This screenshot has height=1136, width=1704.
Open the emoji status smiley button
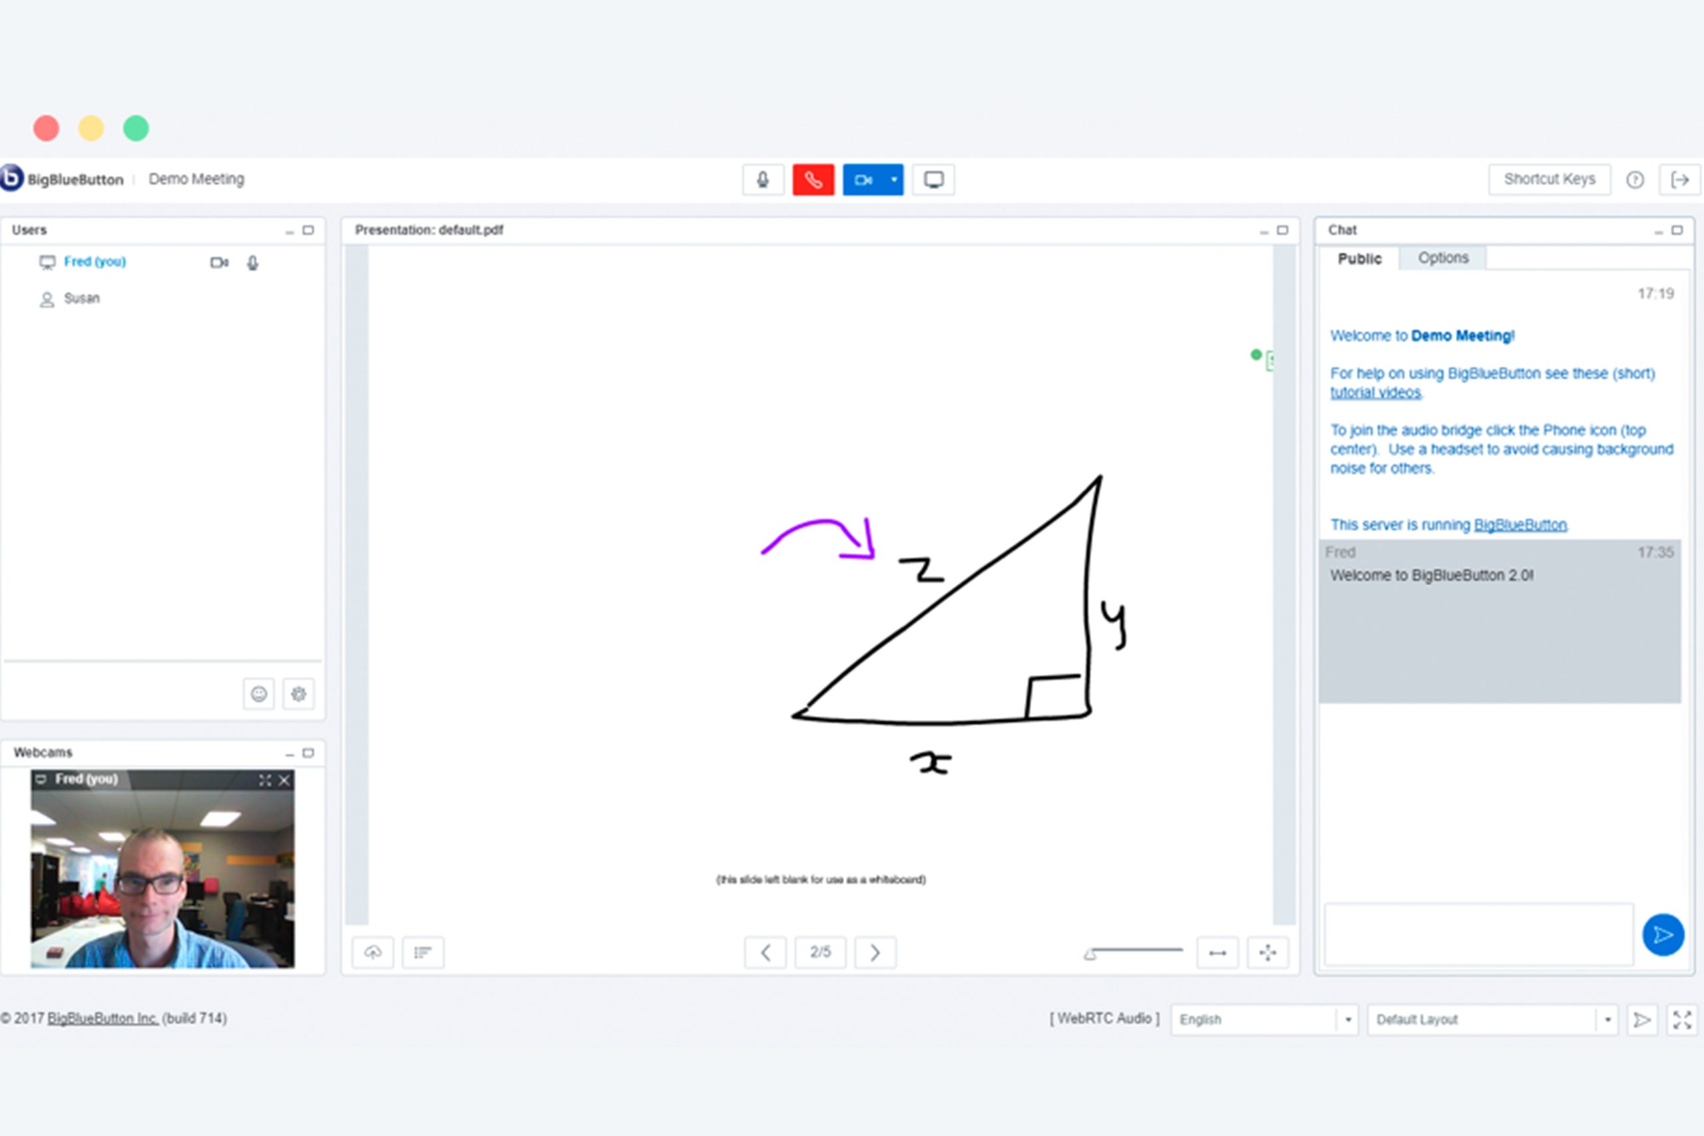coord(259,694)
